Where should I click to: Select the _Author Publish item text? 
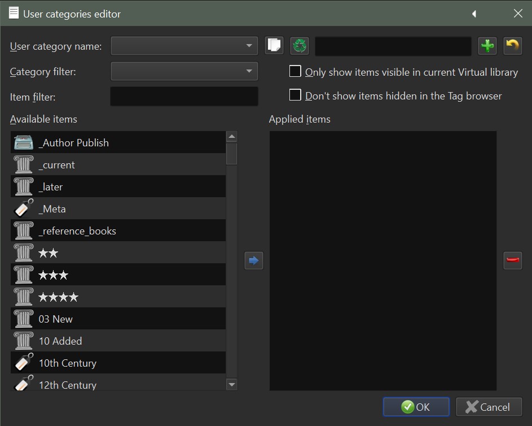pyautogui.click(x=74, y=143)
